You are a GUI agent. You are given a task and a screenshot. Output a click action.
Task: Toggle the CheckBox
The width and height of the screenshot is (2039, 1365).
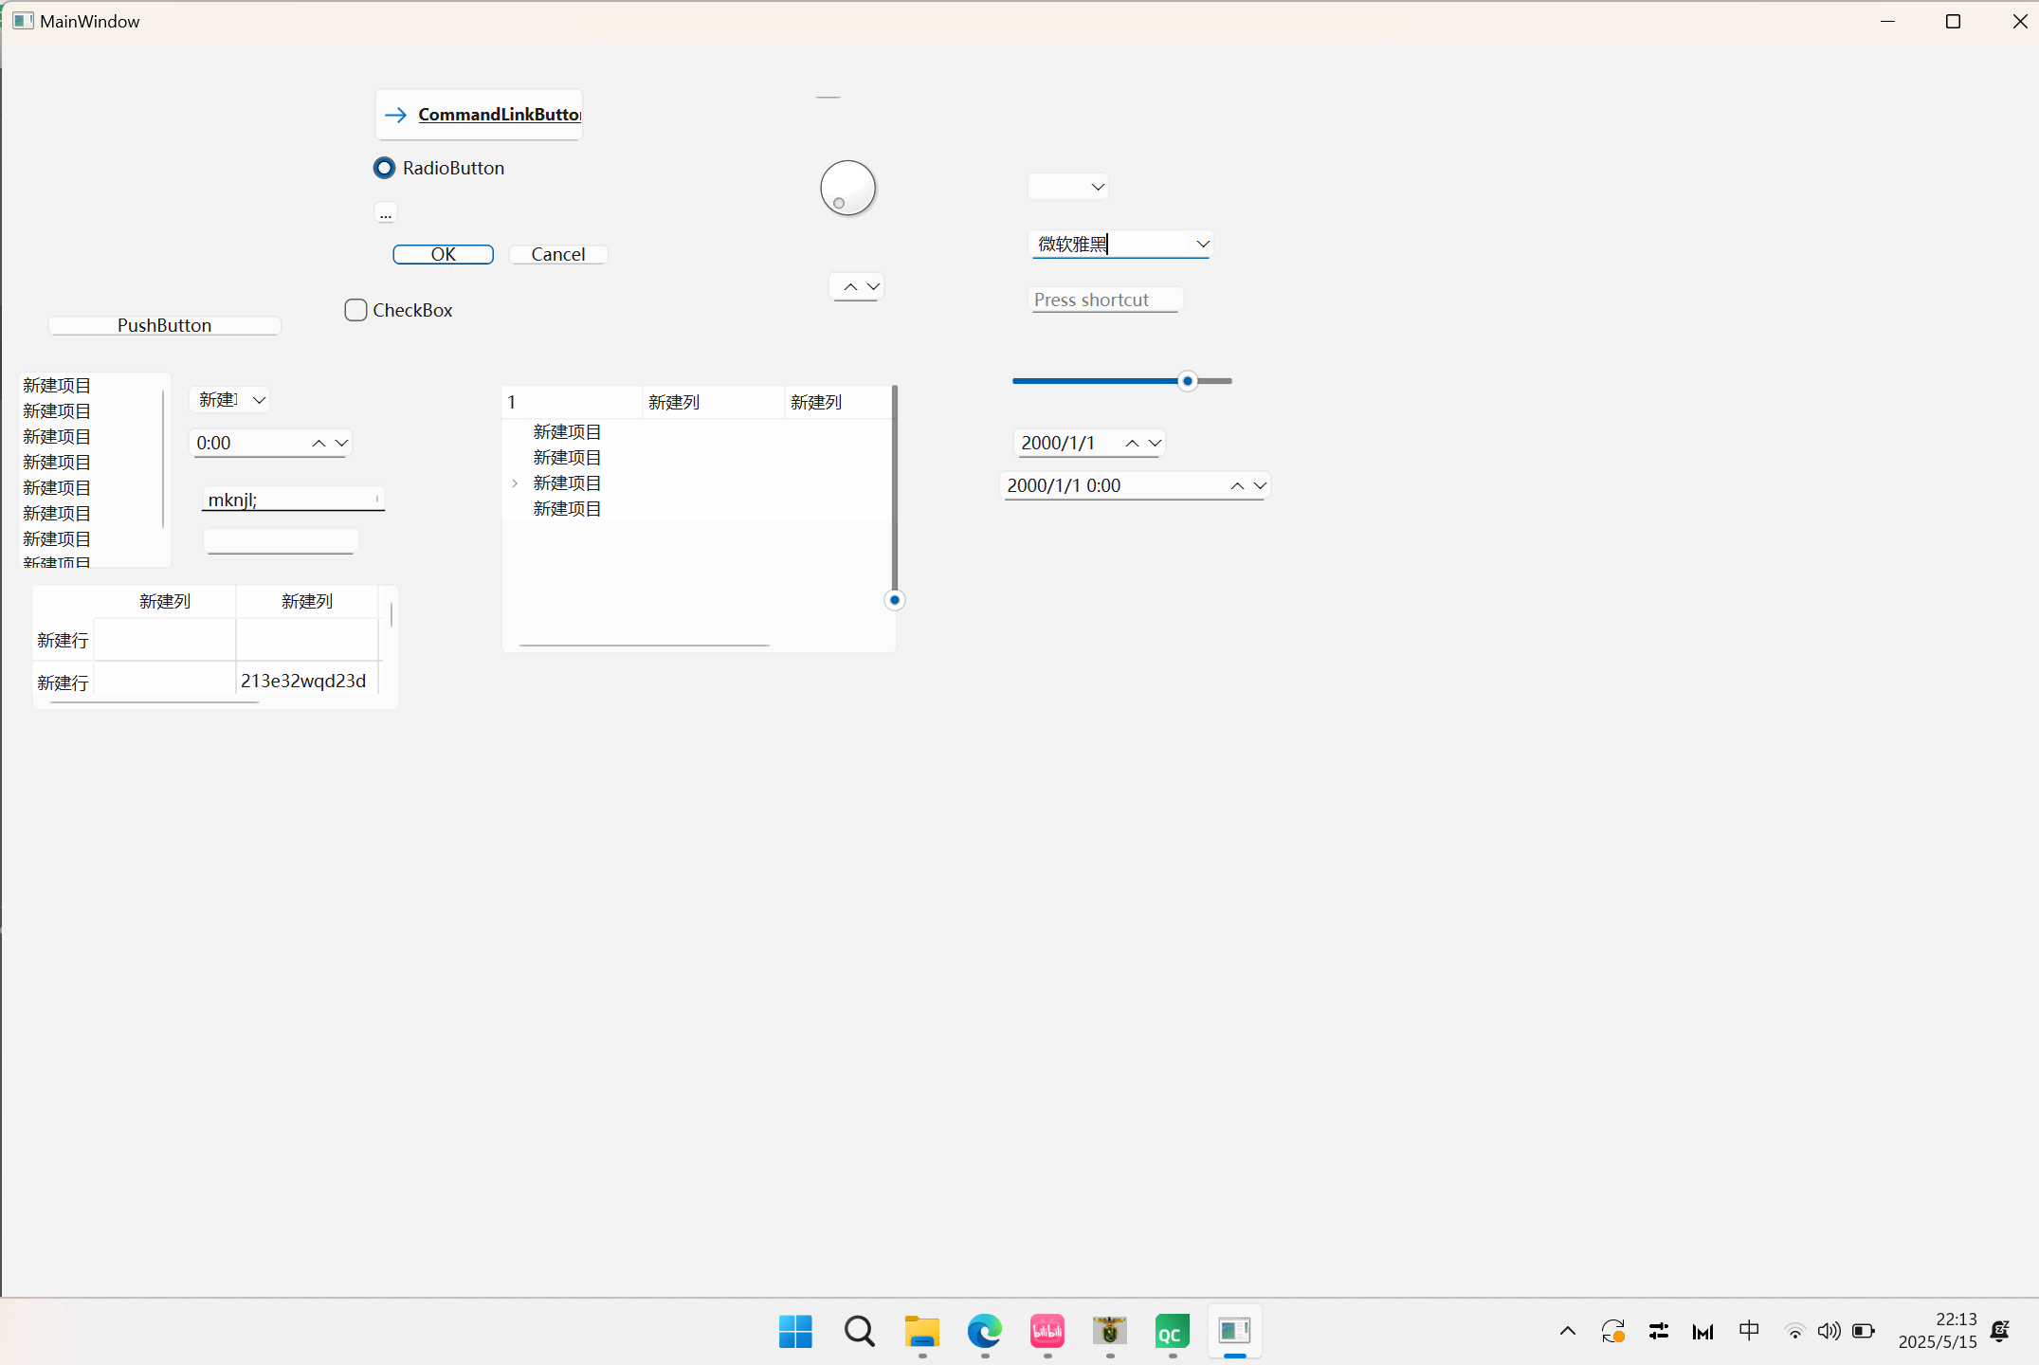355,310
